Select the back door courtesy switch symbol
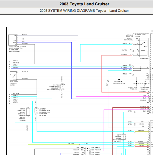Image resolution: width=153 pixels, height=155 pixels. (x=13, y=76)
